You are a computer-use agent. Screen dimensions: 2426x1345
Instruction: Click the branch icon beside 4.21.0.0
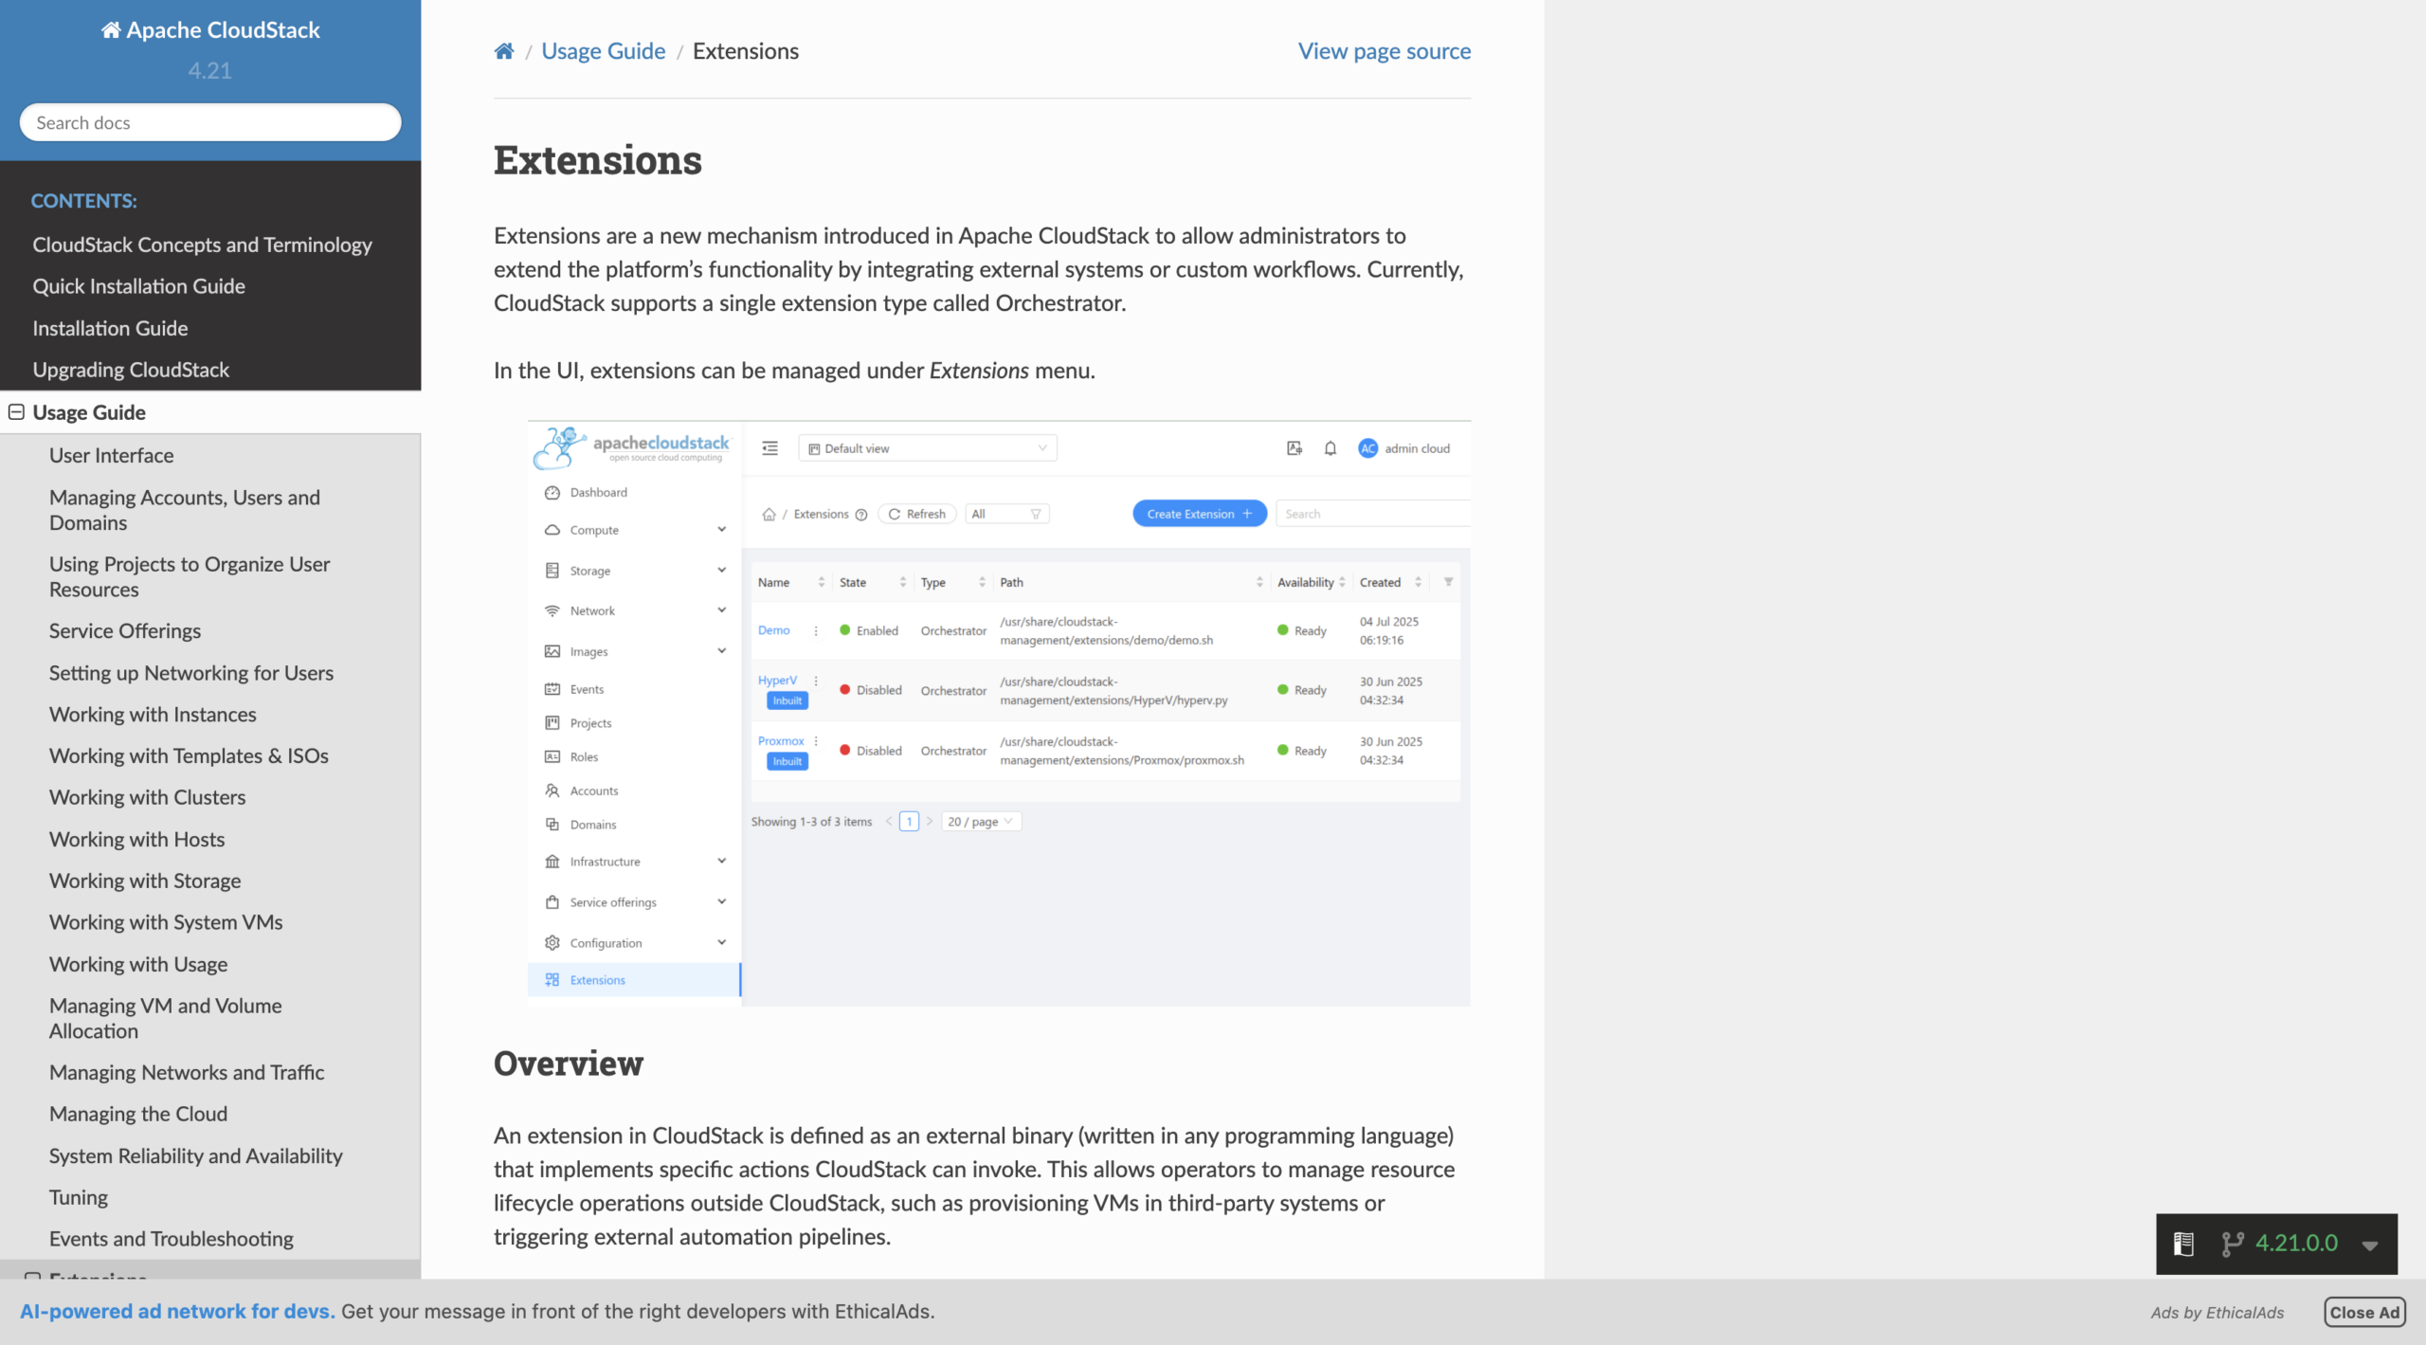[2233, 1244]
